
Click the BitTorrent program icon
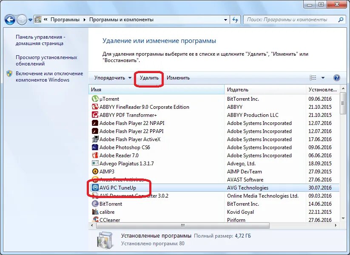point(95,204)
